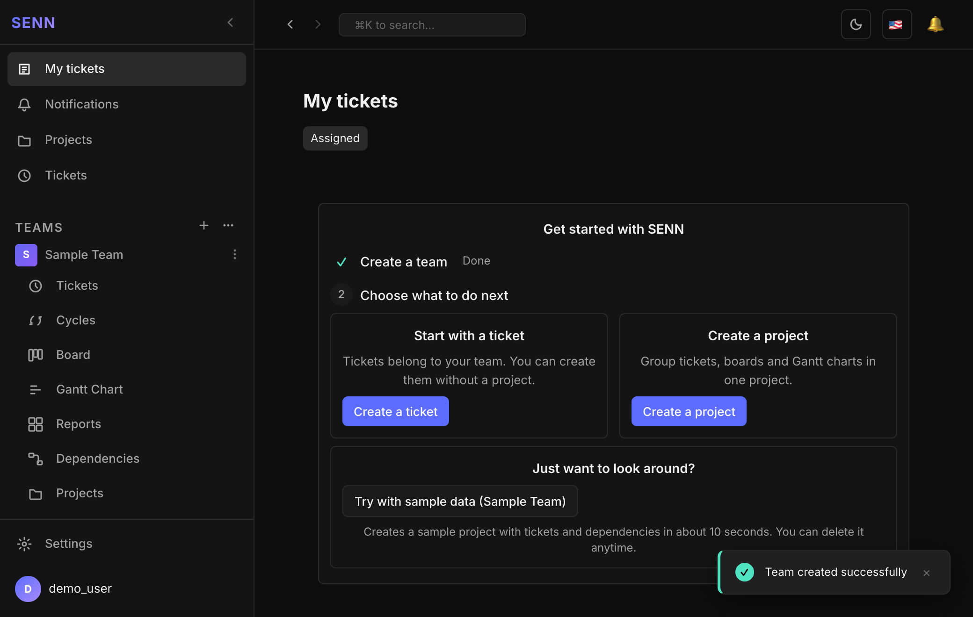Click the Create a team step
This screenshot has width=973, height=617.
[x=404, y=262]
